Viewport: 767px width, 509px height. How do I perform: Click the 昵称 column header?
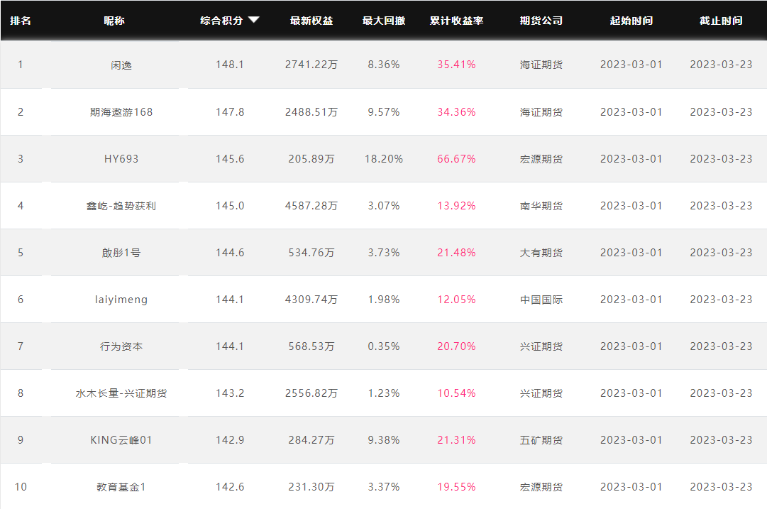tap(114, 21)
